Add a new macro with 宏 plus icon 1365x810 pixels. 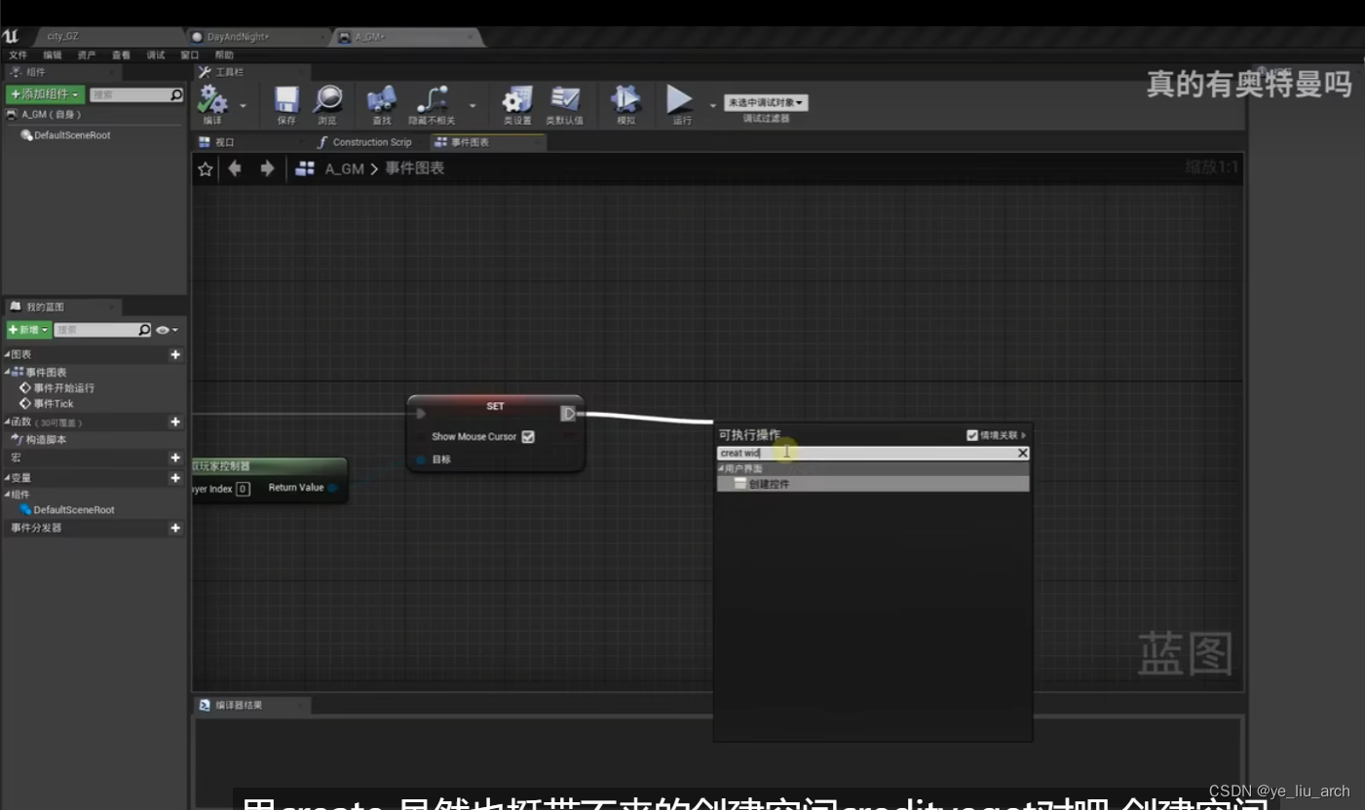coord(175,458)
